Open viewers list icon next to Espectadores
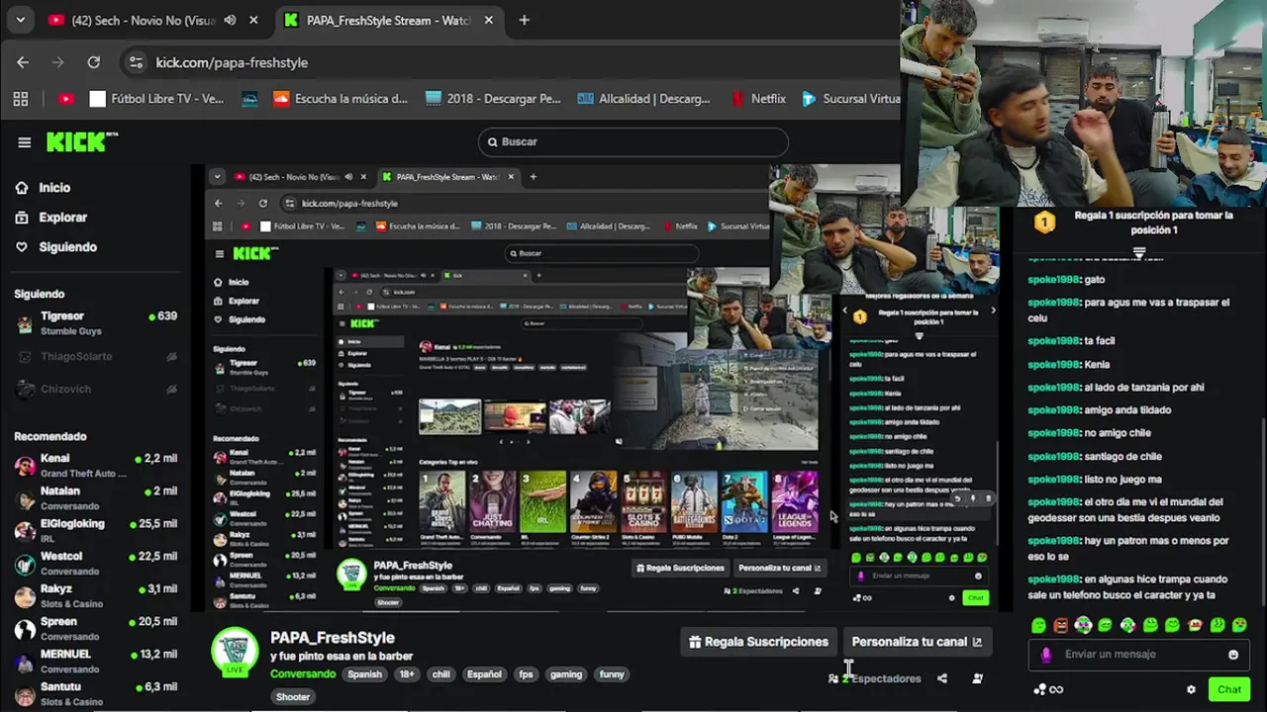Screen dimensions: 1267x712 (833, 678)
